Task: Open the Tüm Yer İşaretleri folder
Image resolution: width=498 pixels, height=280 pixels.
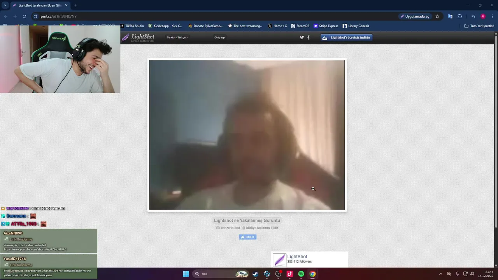Action: pos(479,26)
